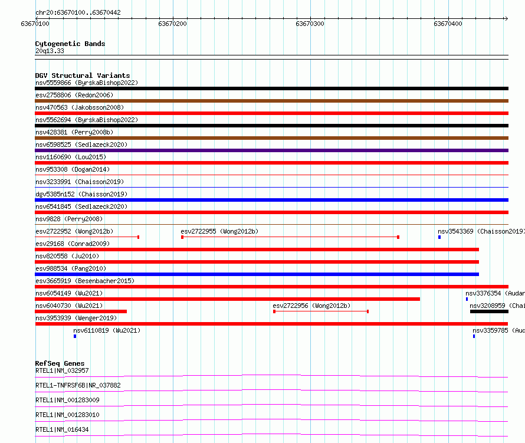
Task: Click the small blue nsv3543369 marker
Action: [439, 237]
